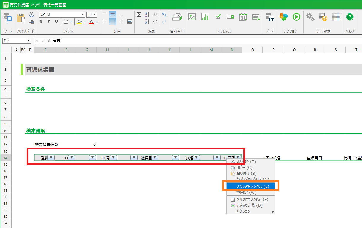Click the cancel X beside the formula bar
Viewport: 362px width, 228px height.
click(37, 41)
